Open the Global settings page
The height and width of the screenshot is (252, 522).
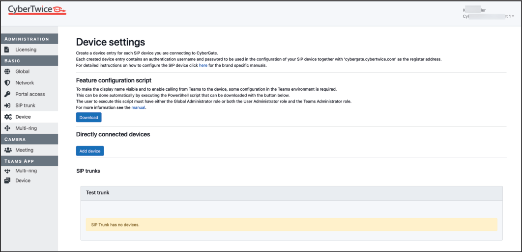[x=29, y=72]
